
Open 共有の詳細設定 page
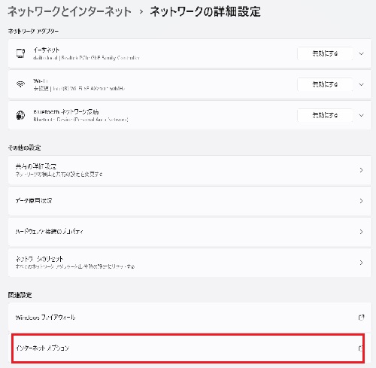pos(190,170)
